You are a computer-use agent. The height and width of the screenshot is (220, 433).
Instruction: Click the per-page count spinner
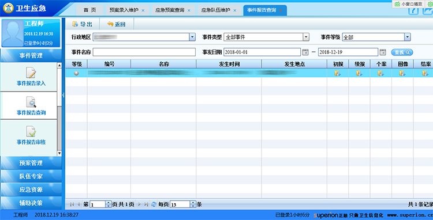point(193,204)
